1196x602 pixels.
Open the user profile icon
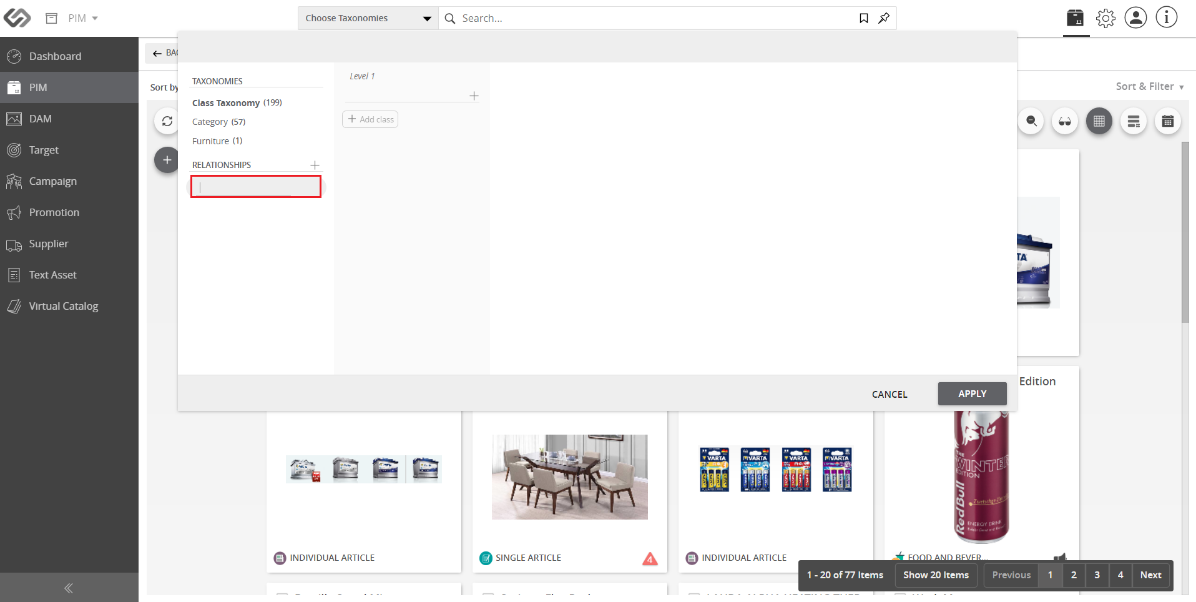1135,17
